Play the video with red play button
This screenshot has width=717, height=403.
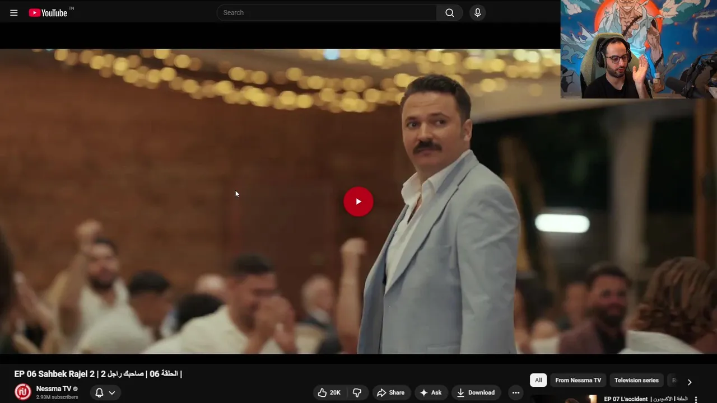click(358, 201)
